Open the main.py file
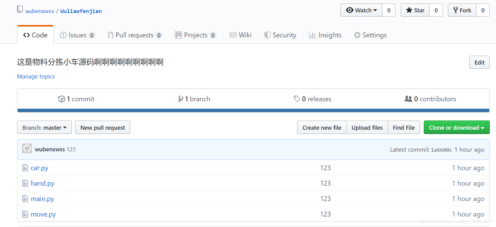Image resolution: width=496 pixels, height=227 pixels. click(x=42, y=199)
